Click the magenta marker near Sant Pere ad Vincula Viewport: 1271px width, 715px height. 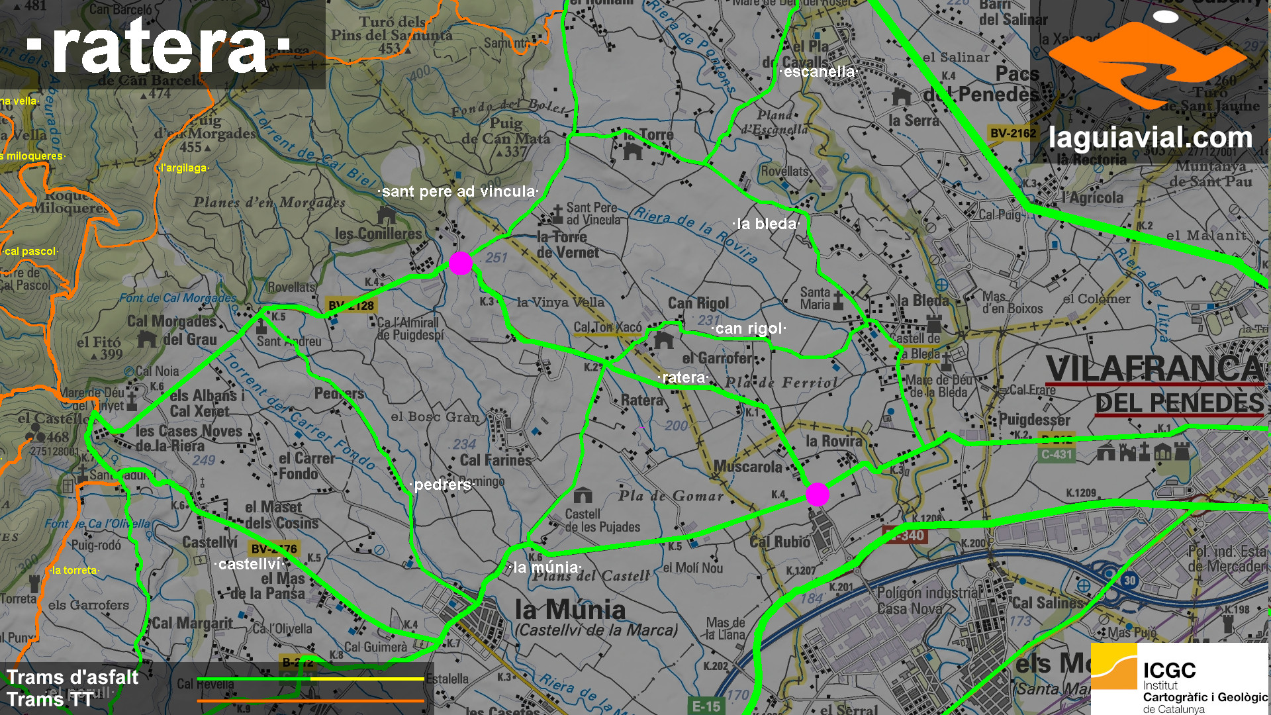click(x=461, y=263)
